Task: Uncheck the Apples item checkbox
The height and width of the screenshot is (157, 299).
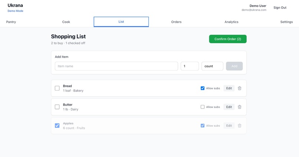Action: pyautogui.click(x=57, y=126)
